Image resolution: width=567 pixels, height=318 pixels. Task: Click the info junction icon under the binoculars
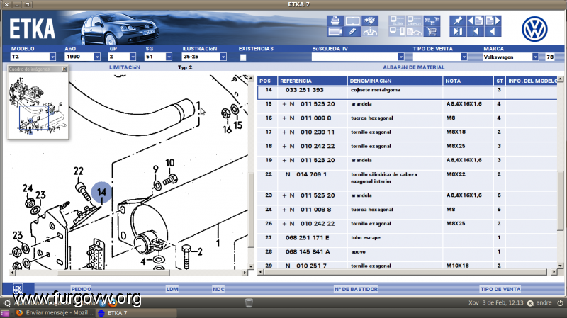tap(369, 32)
